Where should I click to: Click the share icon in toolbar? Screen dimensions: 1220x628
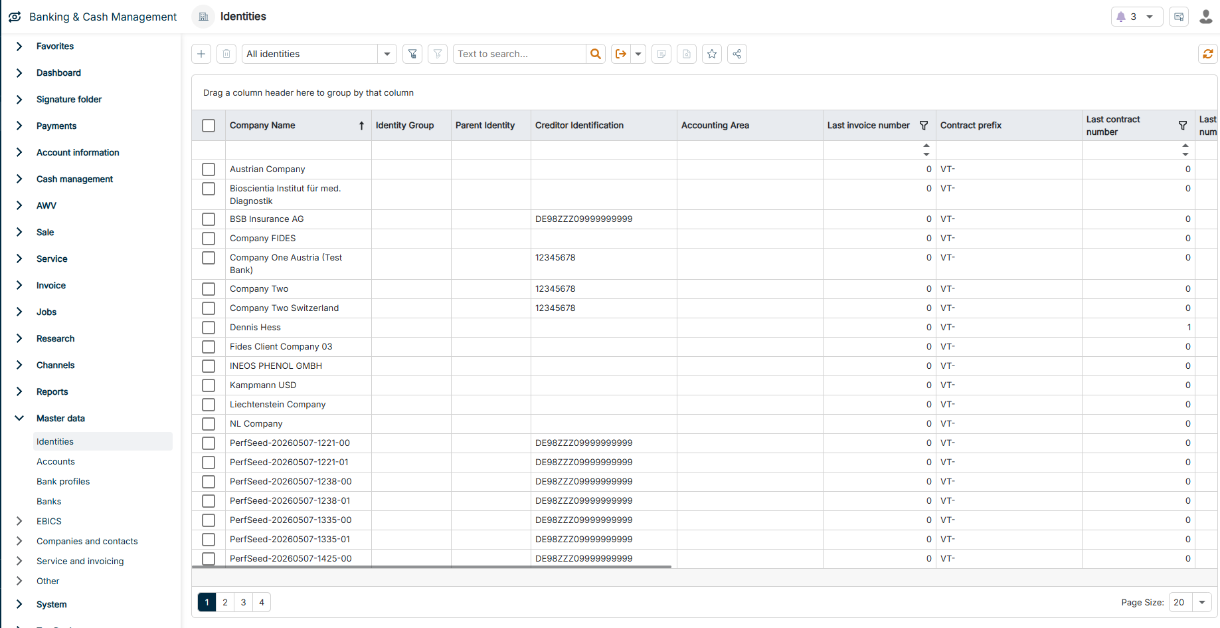737,54
